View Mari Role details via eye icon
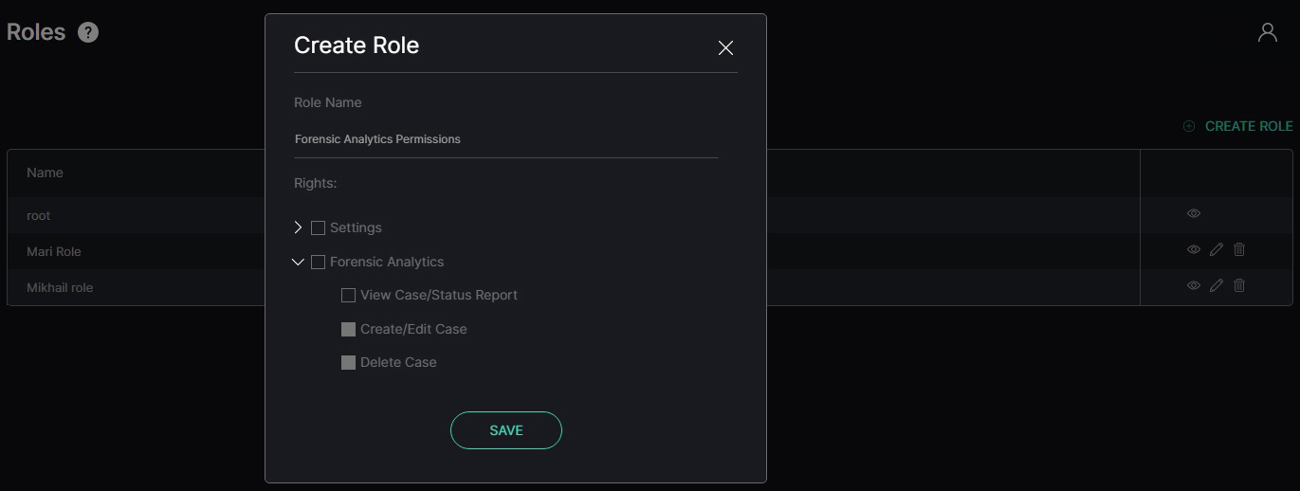The width and height of the screenshot is (1300, 491). pyautogui.click(x=1194, y=249)
